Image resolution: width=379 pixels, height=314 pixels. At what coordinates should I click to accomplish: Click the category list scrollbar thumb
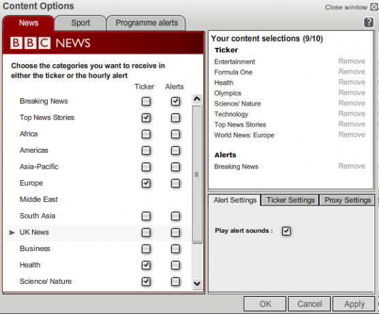coord(197,174)
